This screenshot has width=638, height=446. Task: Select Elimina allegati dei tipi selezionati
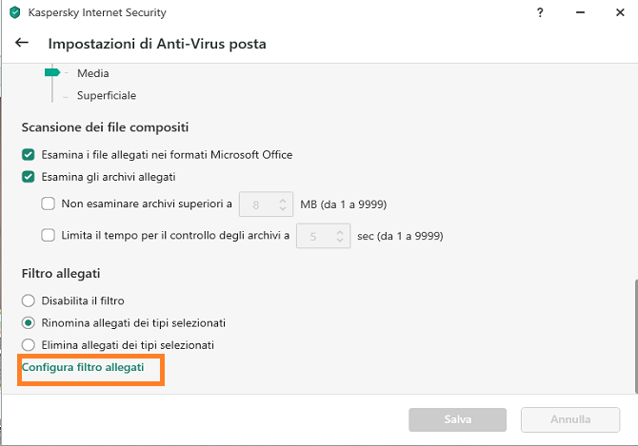pyautogui.click(x=28, y=345)
